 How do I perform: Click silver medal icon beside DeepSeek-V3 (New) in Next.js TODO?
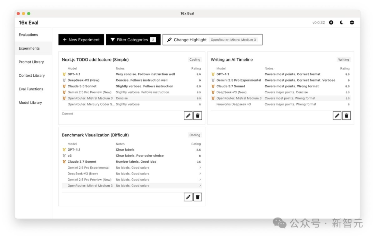tap(64, 80)
